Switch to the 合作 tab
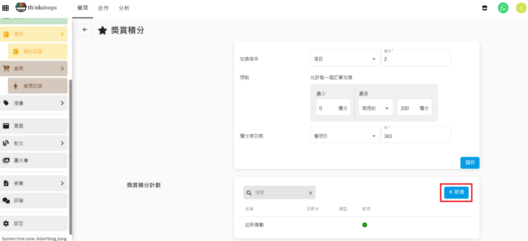The height and width of the screenshot is (241, 528). tap(103, 8)
